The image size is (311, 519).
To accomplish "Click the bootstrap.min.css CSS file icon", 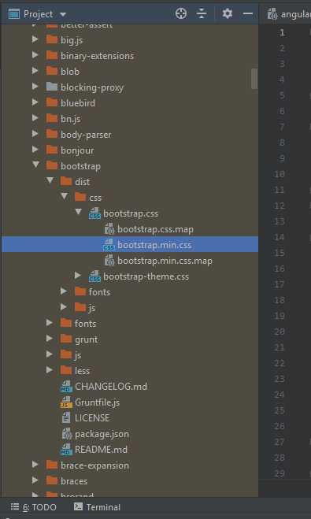I will pos(109,245).
